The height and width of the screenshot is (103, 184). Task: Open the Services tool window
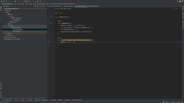[x=45, y=100]
